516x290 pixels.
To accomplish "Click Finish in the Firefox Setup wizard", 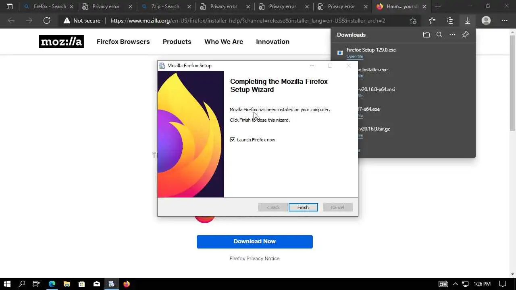I will (x=303, y=207).
